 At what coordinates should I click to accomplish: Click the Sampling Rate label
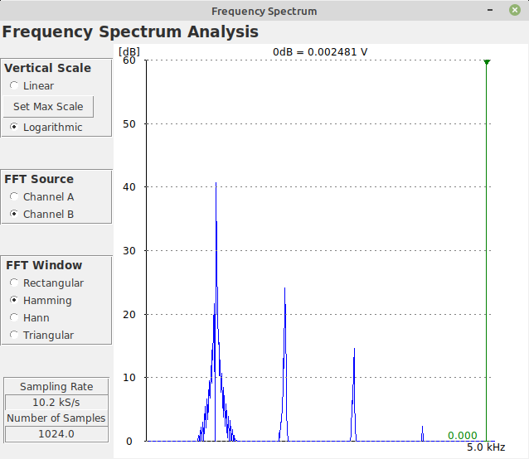56,387
